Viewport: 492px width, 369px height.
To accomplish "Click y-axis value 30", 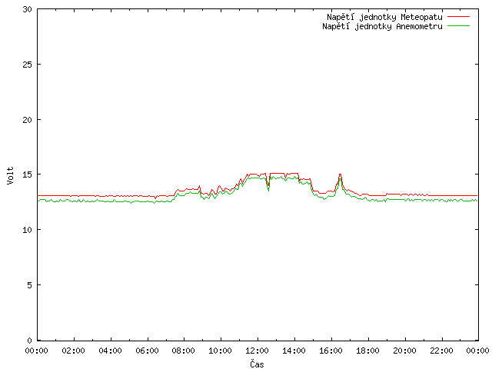I will [28, 9].
